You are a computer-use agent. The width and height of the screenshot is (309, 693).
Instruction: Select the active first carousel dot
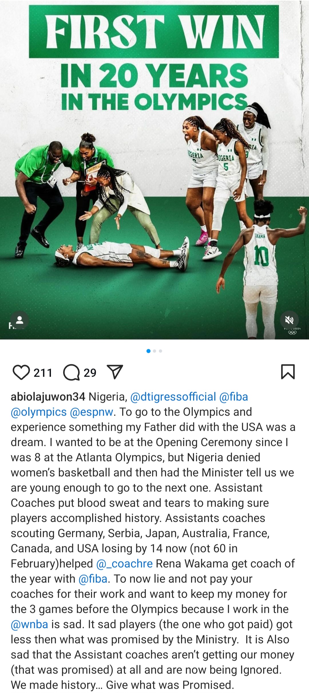tap(148, 351)
